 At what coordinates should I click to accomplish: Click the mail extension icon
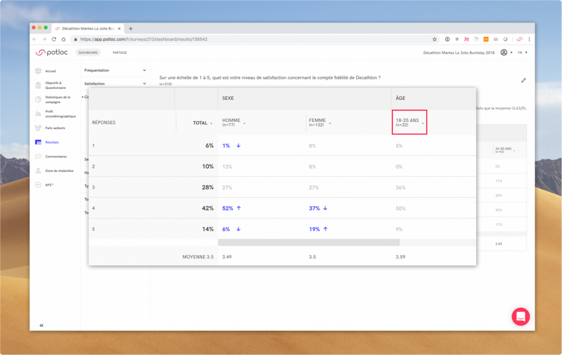click(x=496, y=39)
